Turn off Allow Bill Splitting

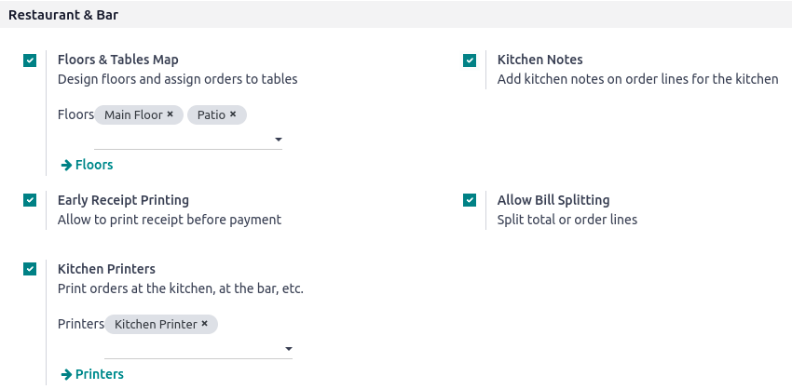click(x=470, y=200)
